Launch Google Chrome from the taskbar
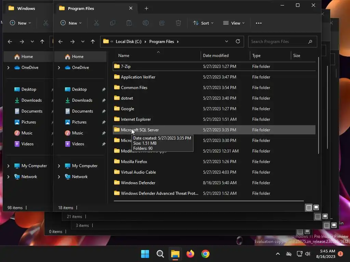The width and height of the screenshot is (350, 262). pyautogui.click(x=205, y=254)
